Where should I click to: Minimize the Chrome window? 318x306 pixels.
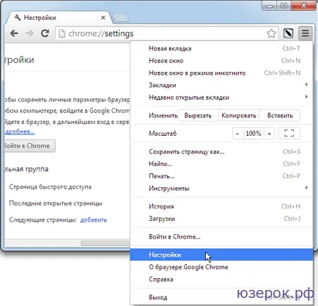click(x=270, y=6)
